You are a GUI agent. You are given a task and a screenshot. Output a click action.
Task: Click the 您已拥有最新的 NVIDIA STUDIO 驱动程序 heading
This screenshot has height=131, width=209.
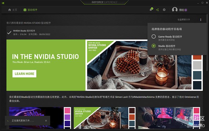pos(29,23)
